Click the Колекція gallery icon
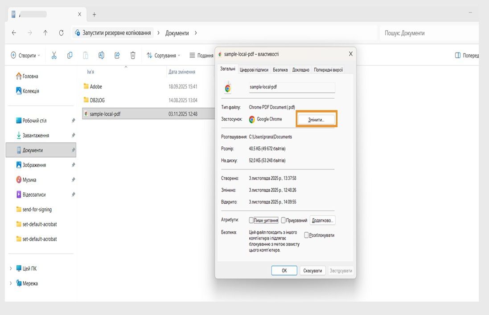Viewport: 489px width, 315px height. click(x=19, y=91)
